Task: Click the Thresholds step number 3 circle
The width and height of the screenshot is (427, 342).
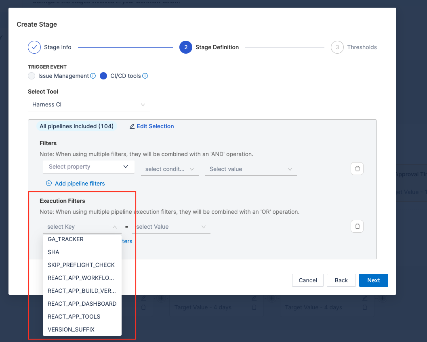Action: (x=337, y=47)
